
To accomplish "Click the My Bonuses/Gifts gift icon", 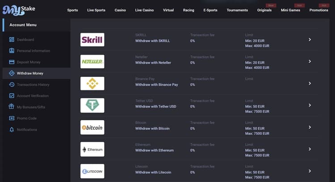I will [x=12, y=107].
